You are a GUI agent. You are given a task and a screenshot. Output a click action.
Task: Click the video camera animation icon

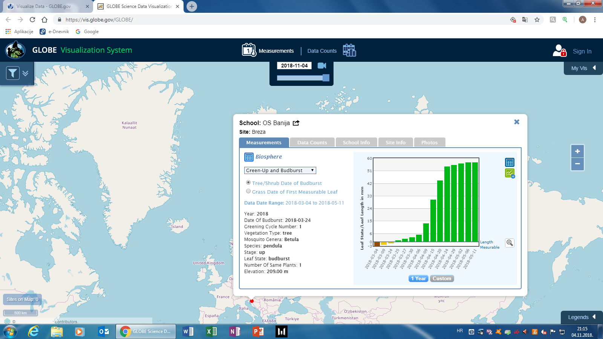(322, 66)
